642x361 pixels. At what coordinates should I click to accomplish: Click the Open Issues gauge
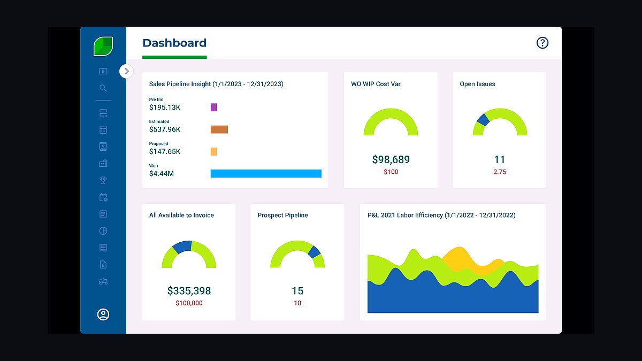500,122
